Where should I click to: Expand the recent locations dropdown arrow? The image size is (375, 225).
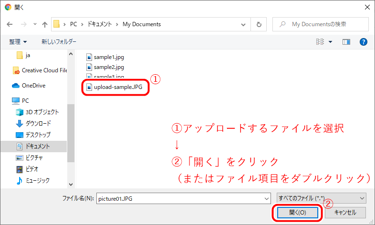[35, 24]
